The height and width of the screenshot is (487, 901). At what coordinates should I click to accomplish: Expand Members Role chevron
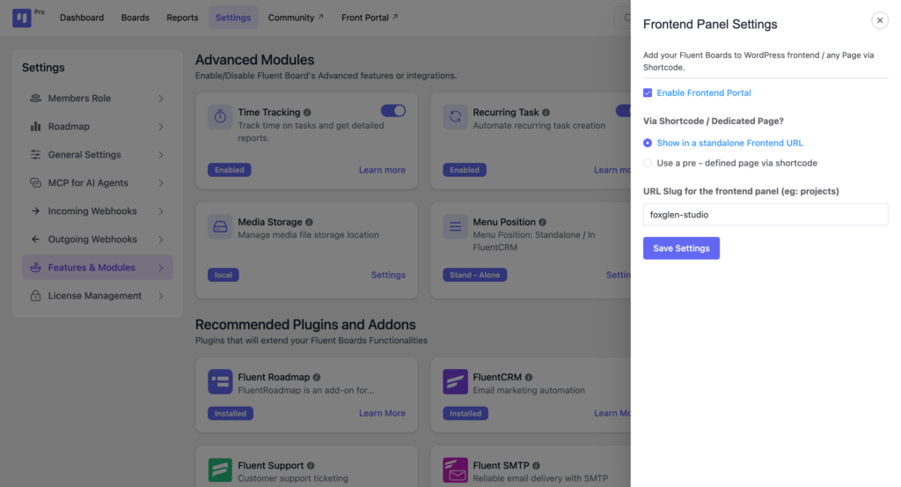pos(161,99)
